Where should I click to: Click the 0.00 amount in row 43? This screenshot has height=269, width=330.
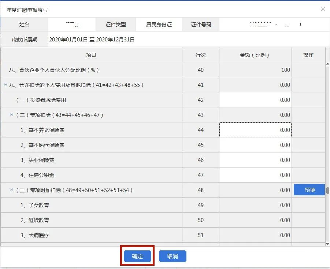coord(285,115)
